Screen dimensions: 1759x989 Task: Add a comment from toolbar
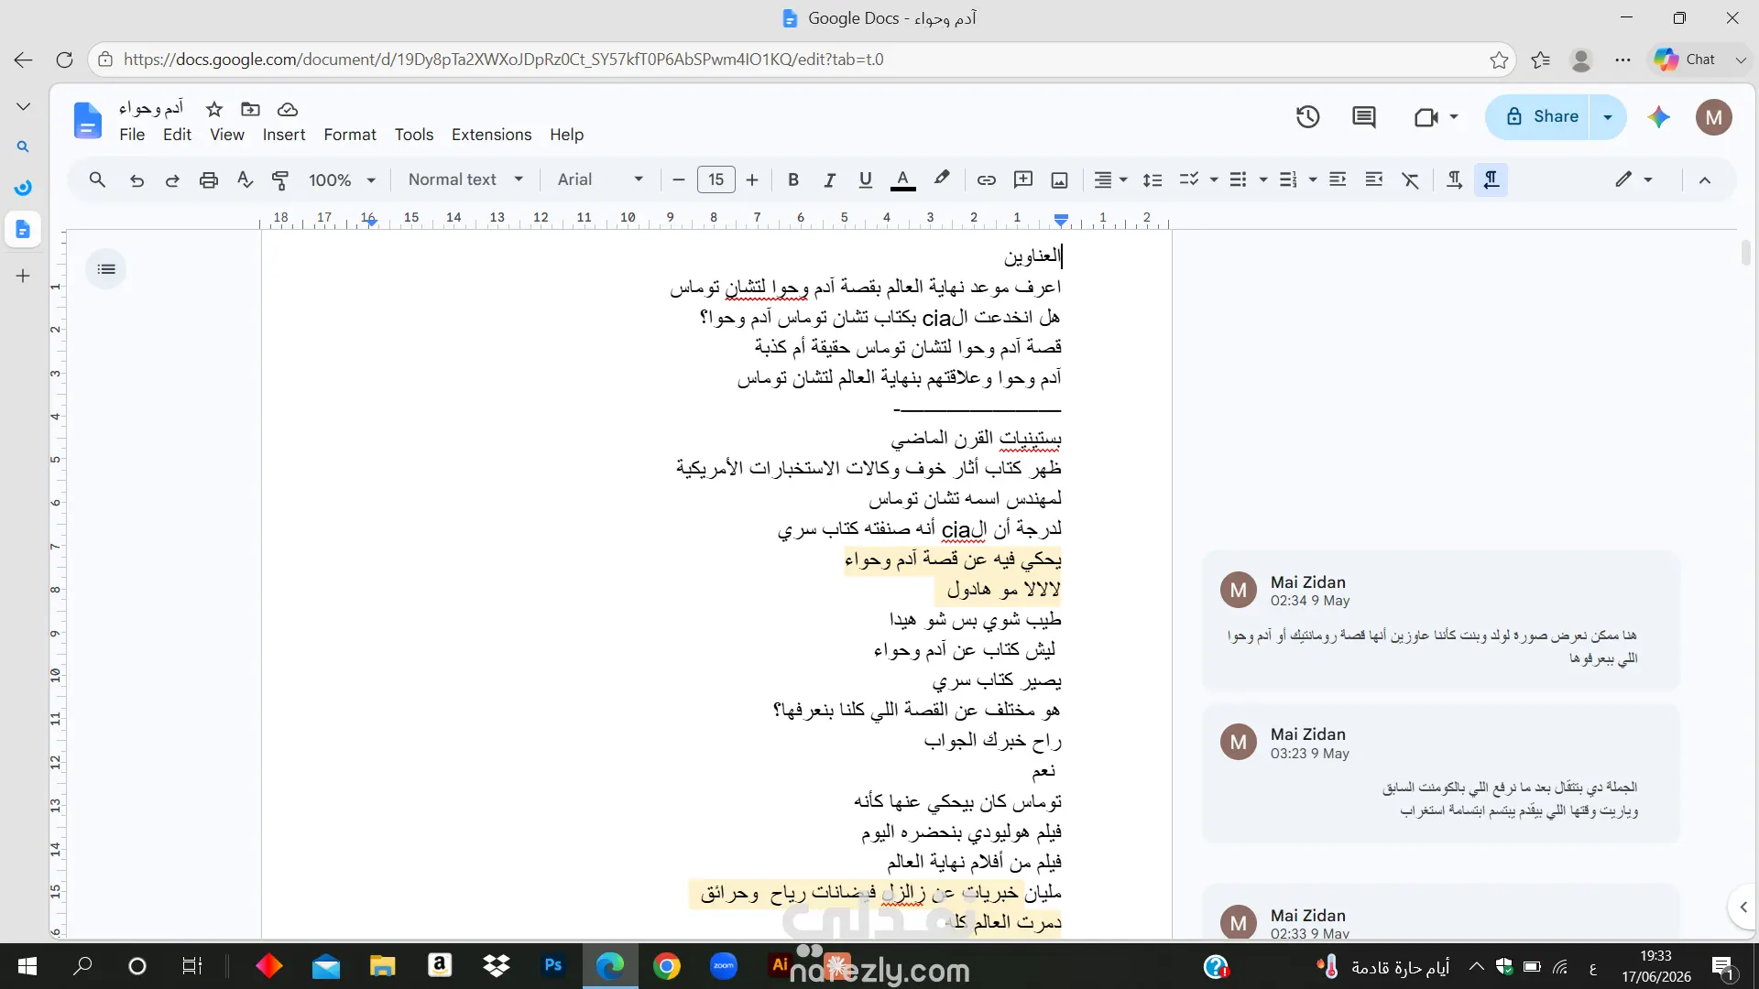(1023, 179)
